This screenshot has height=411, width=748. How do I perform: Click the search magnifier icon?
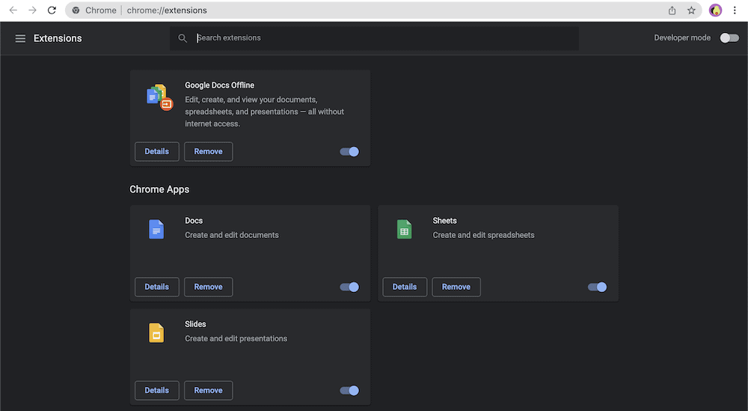point(183,38)
